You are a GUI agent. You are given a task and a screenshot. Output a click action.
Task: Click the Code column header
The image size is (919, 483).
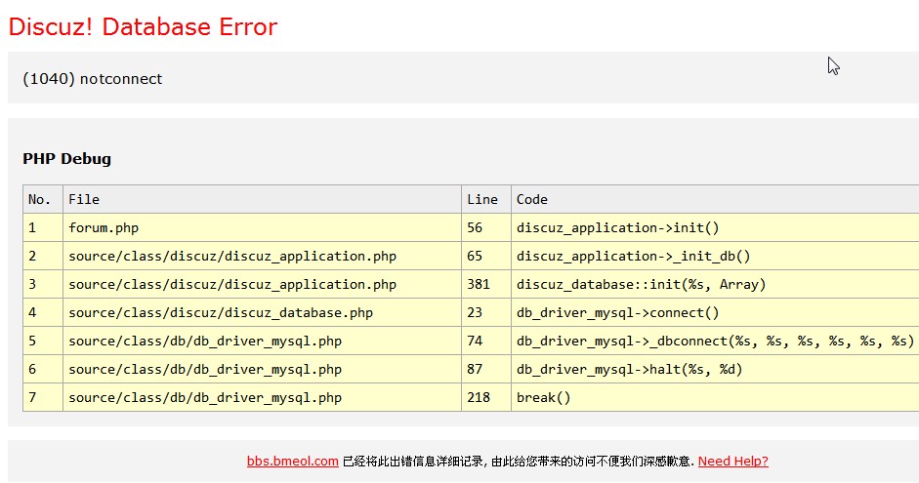[x=532, y=200]
